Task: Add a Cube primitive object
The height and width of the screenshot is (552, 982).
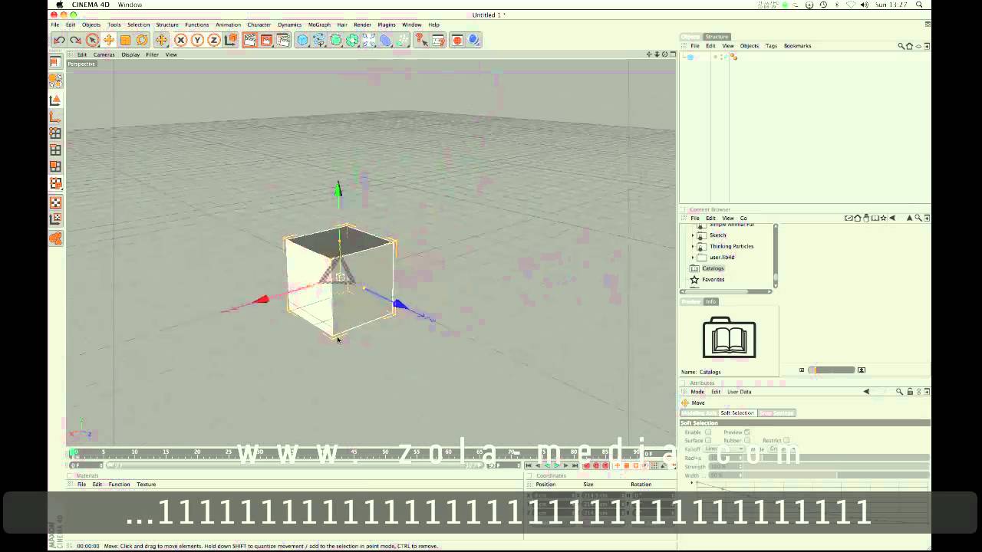Action: coord(302,40)
